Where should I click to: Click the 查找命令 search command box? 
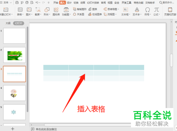tap(167, 2)
